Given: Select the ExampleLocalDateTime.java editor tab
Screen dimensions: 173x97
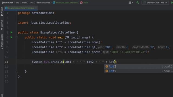Looking at the screenshot, I should [21, 8].
